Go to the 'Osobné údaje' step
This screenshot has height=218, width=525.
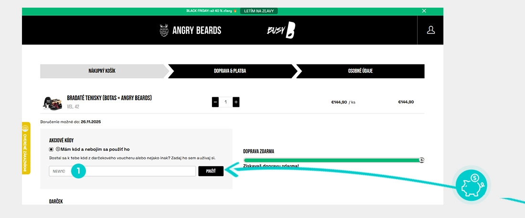pos(360,71)
